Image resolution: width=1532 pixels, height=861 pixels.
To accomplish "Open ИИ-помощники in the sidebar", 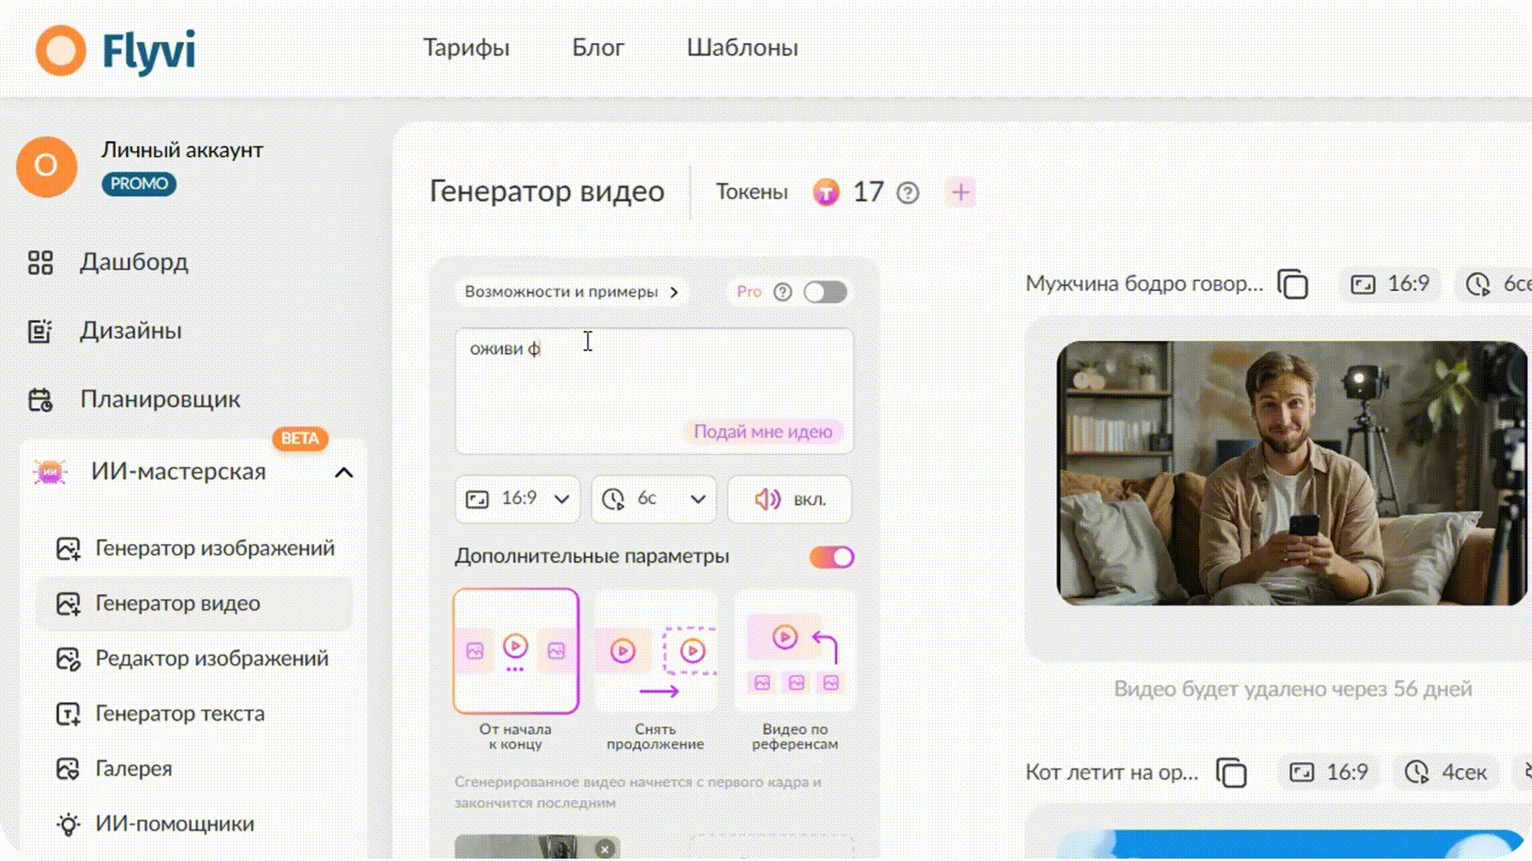I will [156, 824].
